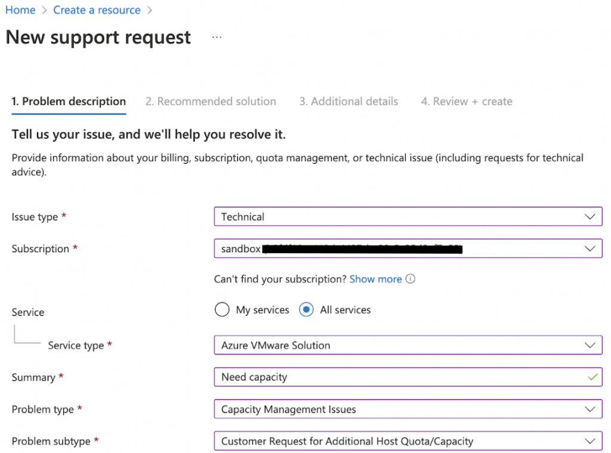Switch to the Recommended solution tab
611x453 pixels.
pyautogui.click(x=211, y=101)
